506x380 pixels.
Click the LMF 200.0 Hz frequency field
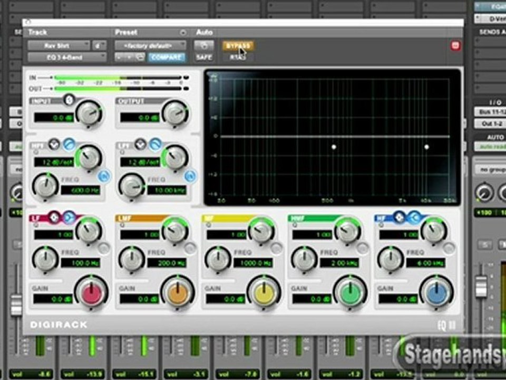(167, 263)
